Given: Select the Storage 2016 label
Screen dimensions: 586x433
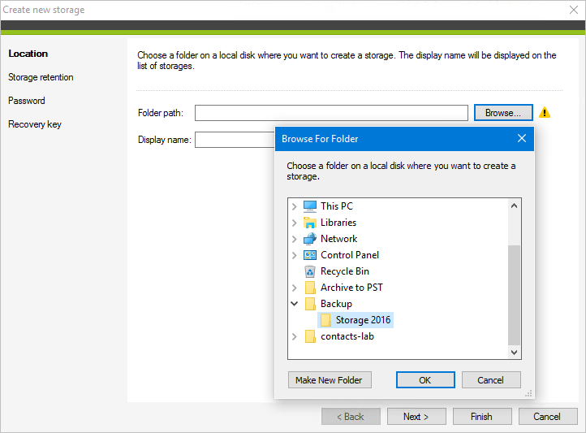Looking at the screenshot, I should tap(363, 320).
